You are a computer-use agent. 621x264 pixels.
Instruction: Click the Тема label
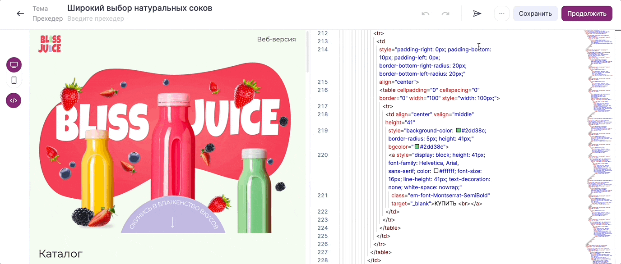pyautogui.click(x=40, y=9)
